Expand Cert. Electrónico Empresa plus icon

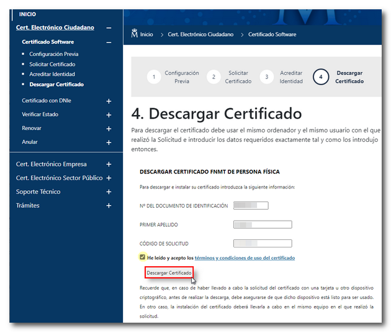click(109, 165)
